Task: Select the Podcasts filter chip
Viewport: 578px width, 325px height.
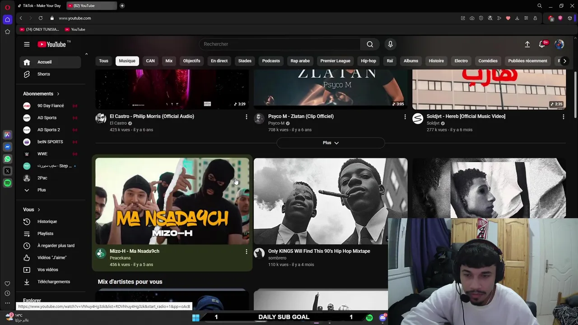Action: point(271,61)
